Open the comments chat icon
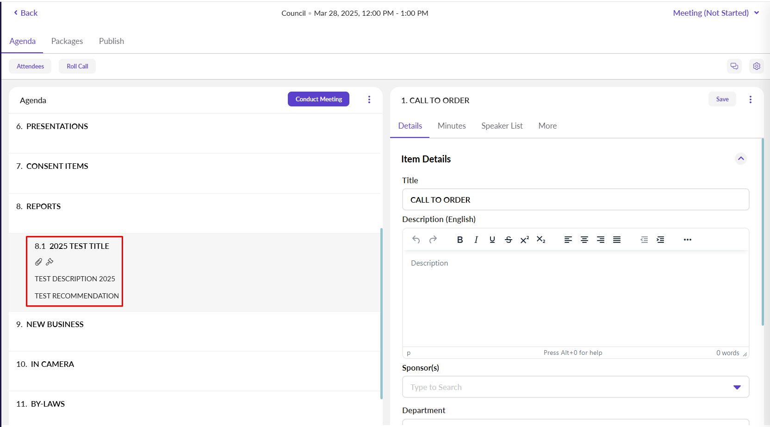This screenshot has height=427, width=770. coord(734,66)
